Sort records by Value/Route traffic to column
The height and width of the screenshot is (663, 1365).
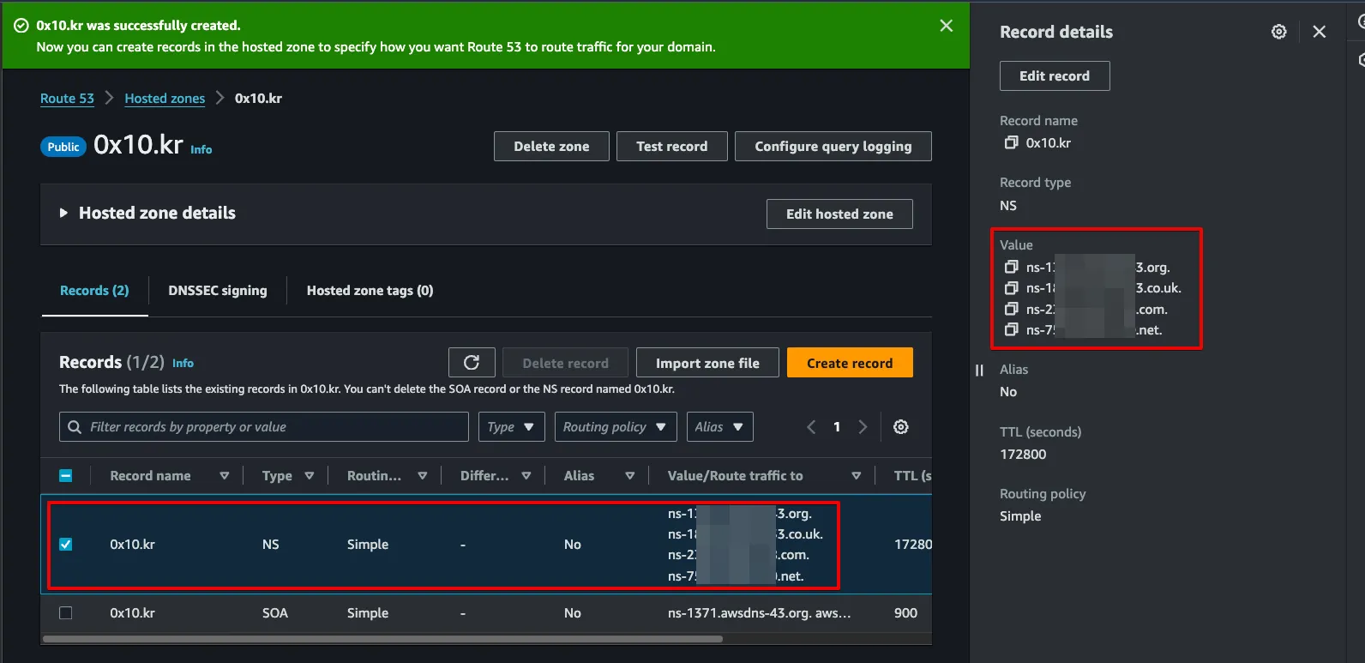click(x=856, y=476)
